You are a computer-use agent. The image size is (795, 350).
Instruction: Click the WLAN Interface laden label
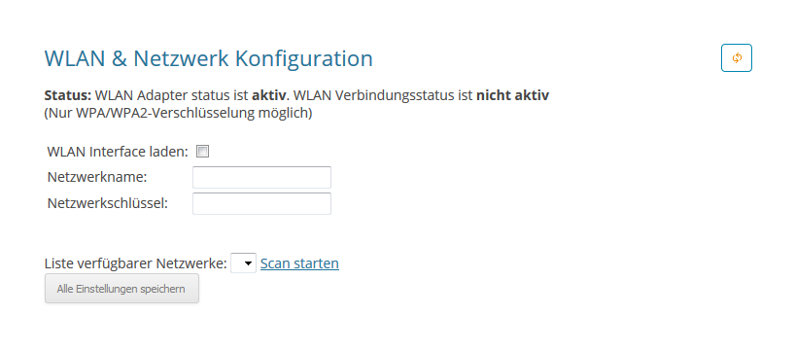point(118,151)
